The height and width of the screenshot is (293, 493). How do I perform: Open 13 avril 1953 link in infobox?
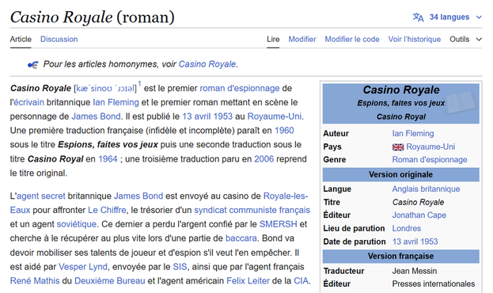tap(415, 242)
